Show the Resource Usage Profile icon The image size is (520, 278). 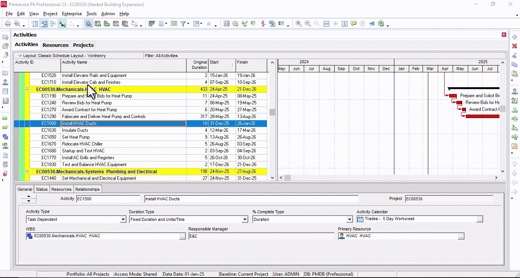tap(125, 24)
